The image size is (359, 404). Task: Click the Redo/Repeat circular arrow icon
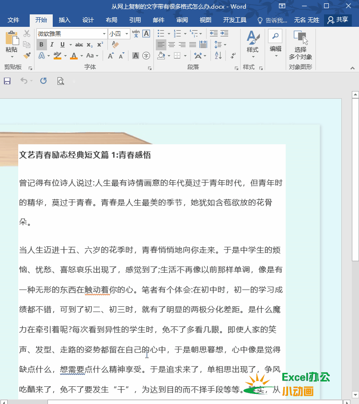click(x=43, y=81)
